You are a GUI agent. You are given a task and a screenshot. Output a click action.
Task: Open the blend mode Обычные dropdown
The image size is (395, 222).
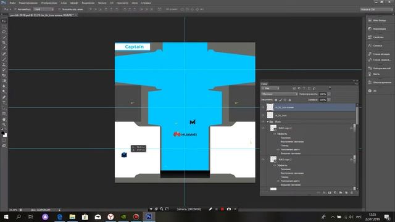(280, 94)
